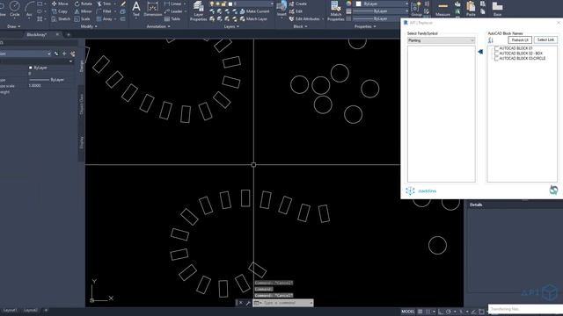The image size is (563, 316).
Task: Activate the Rotate tool
Action: (83, 4)
